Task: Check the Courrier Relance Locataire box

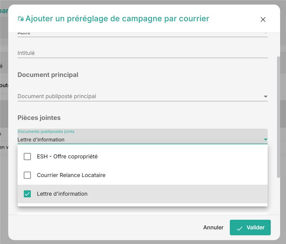Action: [27, 175]
